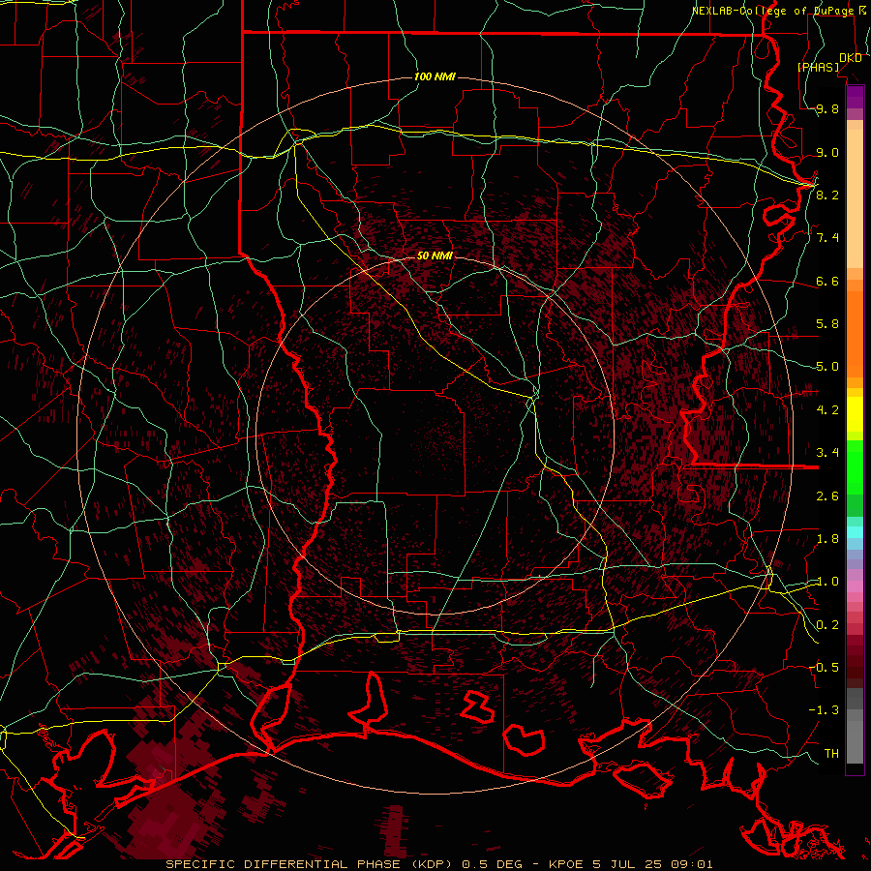Pick the gray segment of the color bar
871x871 pixels.
pos(855,725)
